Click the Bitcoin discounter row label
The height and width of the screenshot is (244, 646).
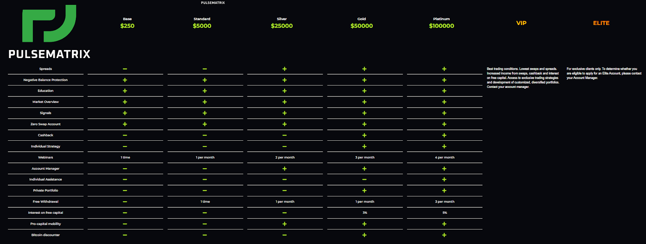(x=46, y=235)
